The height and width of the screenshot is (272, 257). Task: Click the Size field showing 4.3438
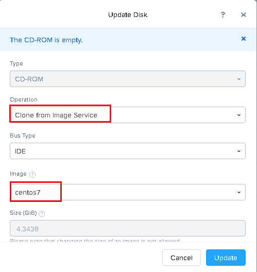tap(128, 228)
